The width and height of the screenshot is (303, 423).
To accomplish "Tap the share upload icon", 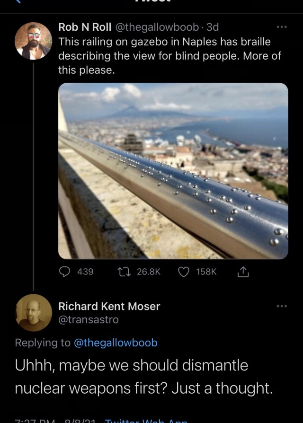I will click(241, 272).
